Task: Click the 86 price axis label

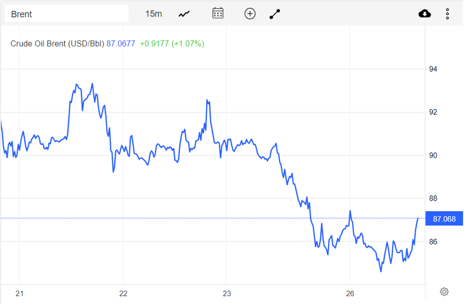Action: pos(433,241)
